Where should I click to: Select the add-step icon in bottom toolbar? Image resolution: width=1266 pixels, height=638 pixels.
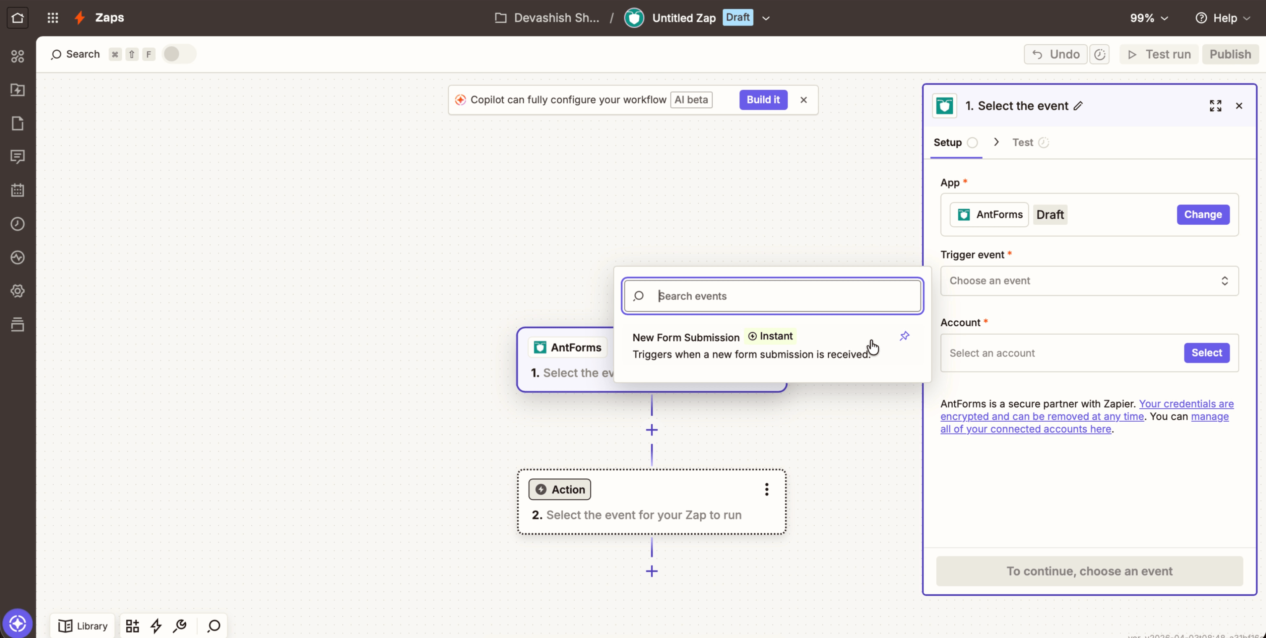132,626
